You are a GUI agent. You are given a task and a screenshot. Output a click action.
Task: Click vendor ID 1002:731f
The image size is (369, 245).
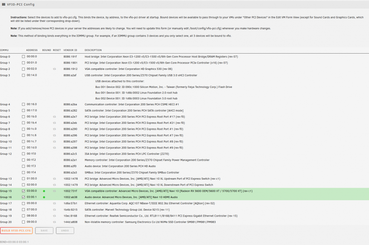[70, 191]
